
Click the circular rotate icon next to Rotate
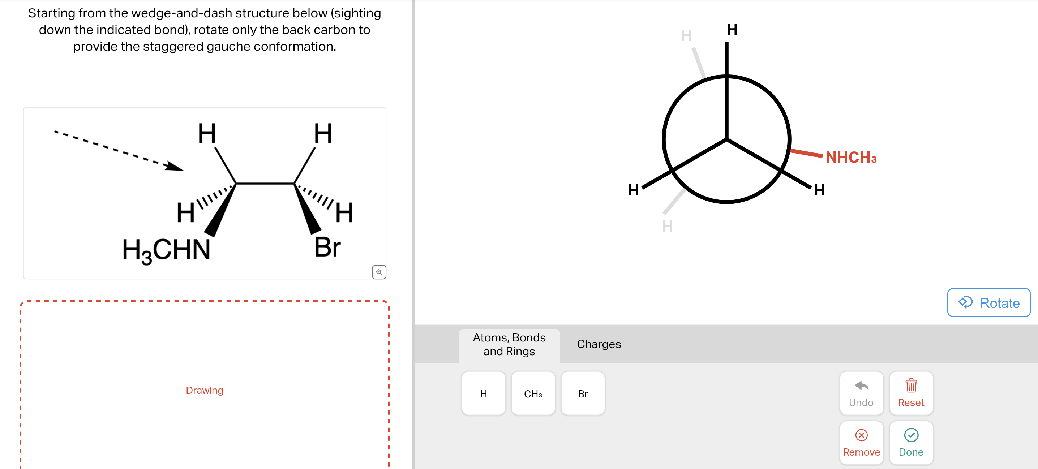pyautogui.click(x=966, y=302)
